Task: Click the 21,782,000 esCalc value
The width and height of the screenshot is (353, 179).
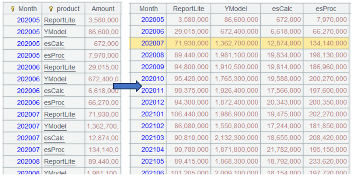Action: click(x=283, y=149)
